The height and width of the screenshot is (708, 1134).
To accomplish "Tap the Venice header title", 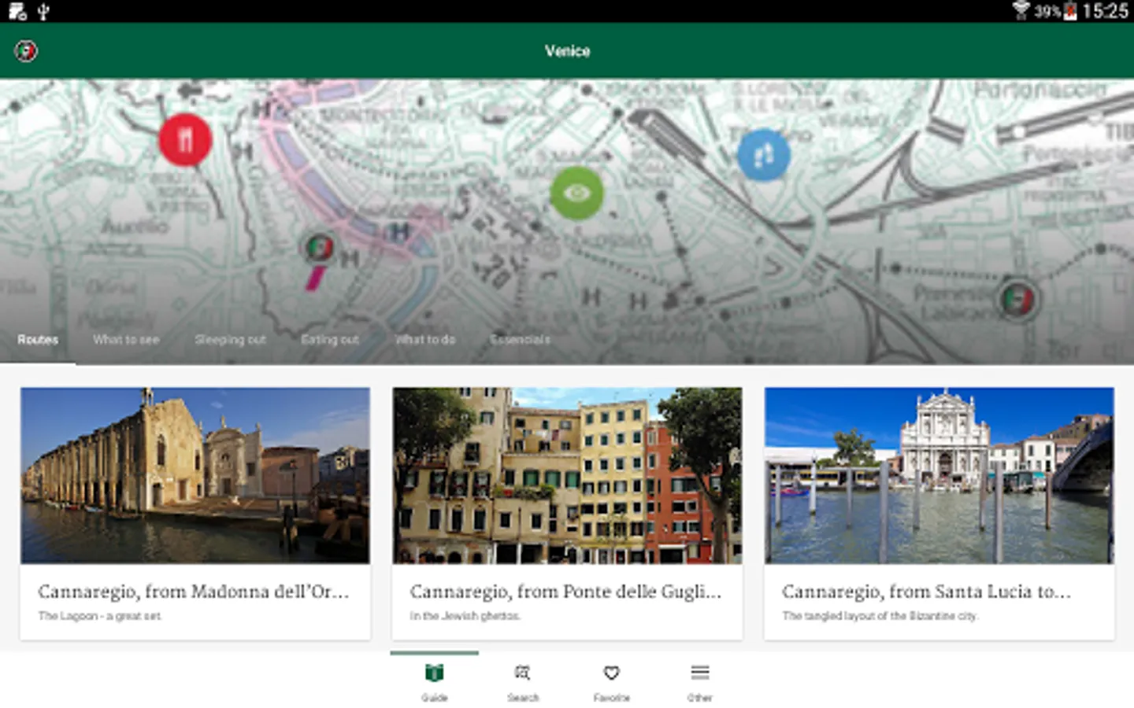I will pyautogui.click(x=567, y=51).
